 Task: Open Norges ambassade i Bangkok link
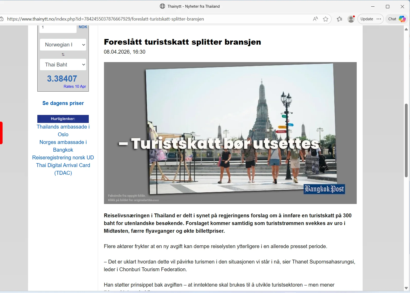click(63, 146)
